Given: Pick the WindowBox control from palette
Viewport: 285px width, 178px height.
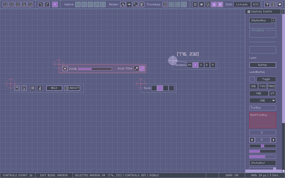Looking at the screenshot, I should click(x=263, y=23).
